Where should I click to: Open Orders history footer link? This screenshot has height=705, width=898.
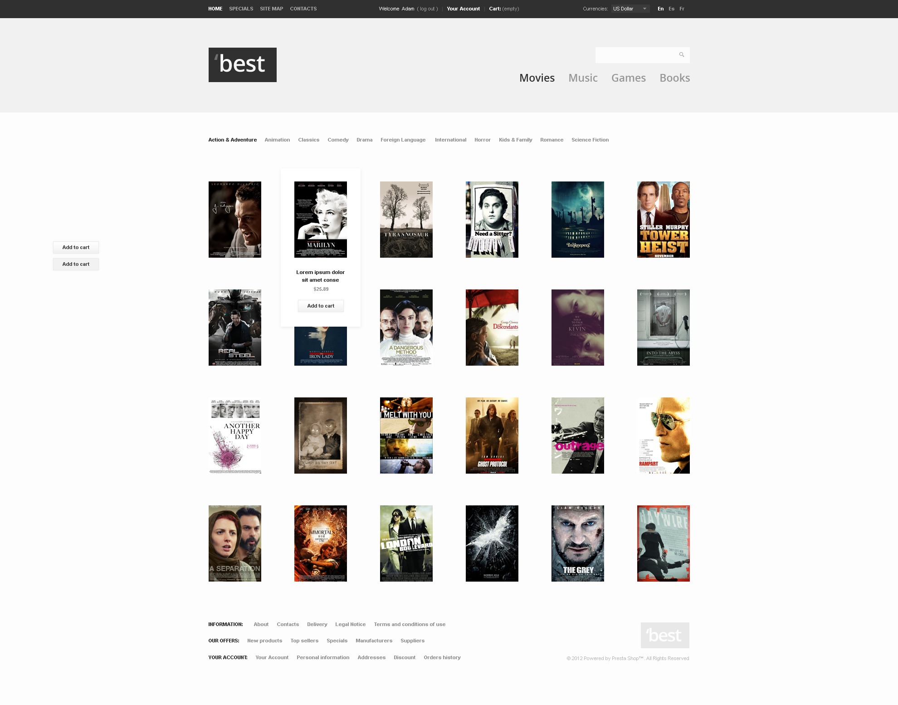tap(442, 657)
